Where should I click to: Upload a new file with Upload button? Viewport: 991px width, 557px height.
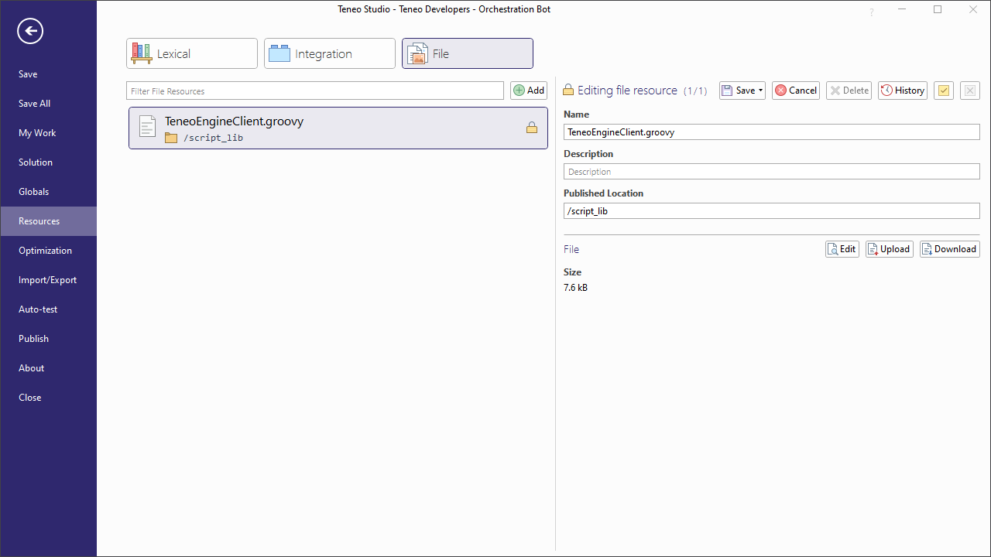[889, 249]
